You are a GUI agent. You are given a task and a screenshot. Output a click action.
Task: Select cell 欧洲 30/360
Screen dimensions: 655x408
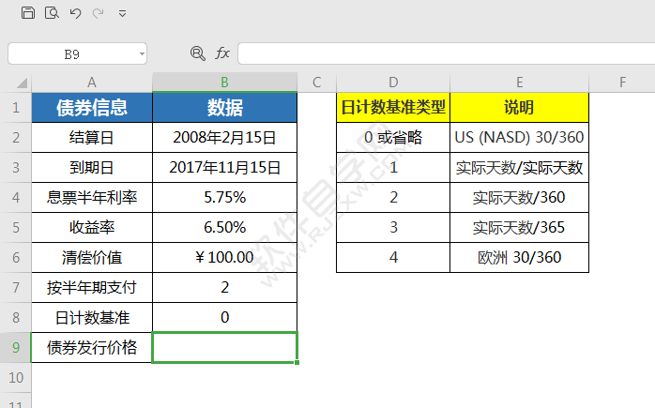[x=519, y=258]
